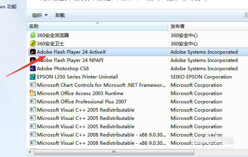Click 360安全中心 publisher for 360安全浏览器
248x157 pixels.
click(184, 35)
